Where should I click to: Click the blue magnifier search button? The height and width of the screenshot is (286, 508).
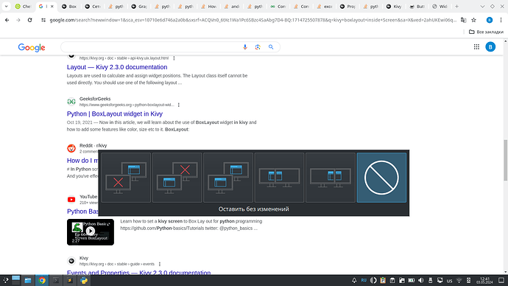pyautogui.click(x=271, y=47)
